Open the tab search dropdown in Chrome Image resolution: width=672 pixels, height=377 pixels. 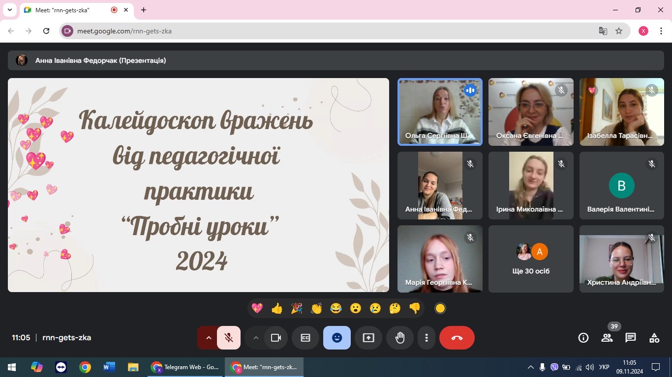tap(9, 10)
